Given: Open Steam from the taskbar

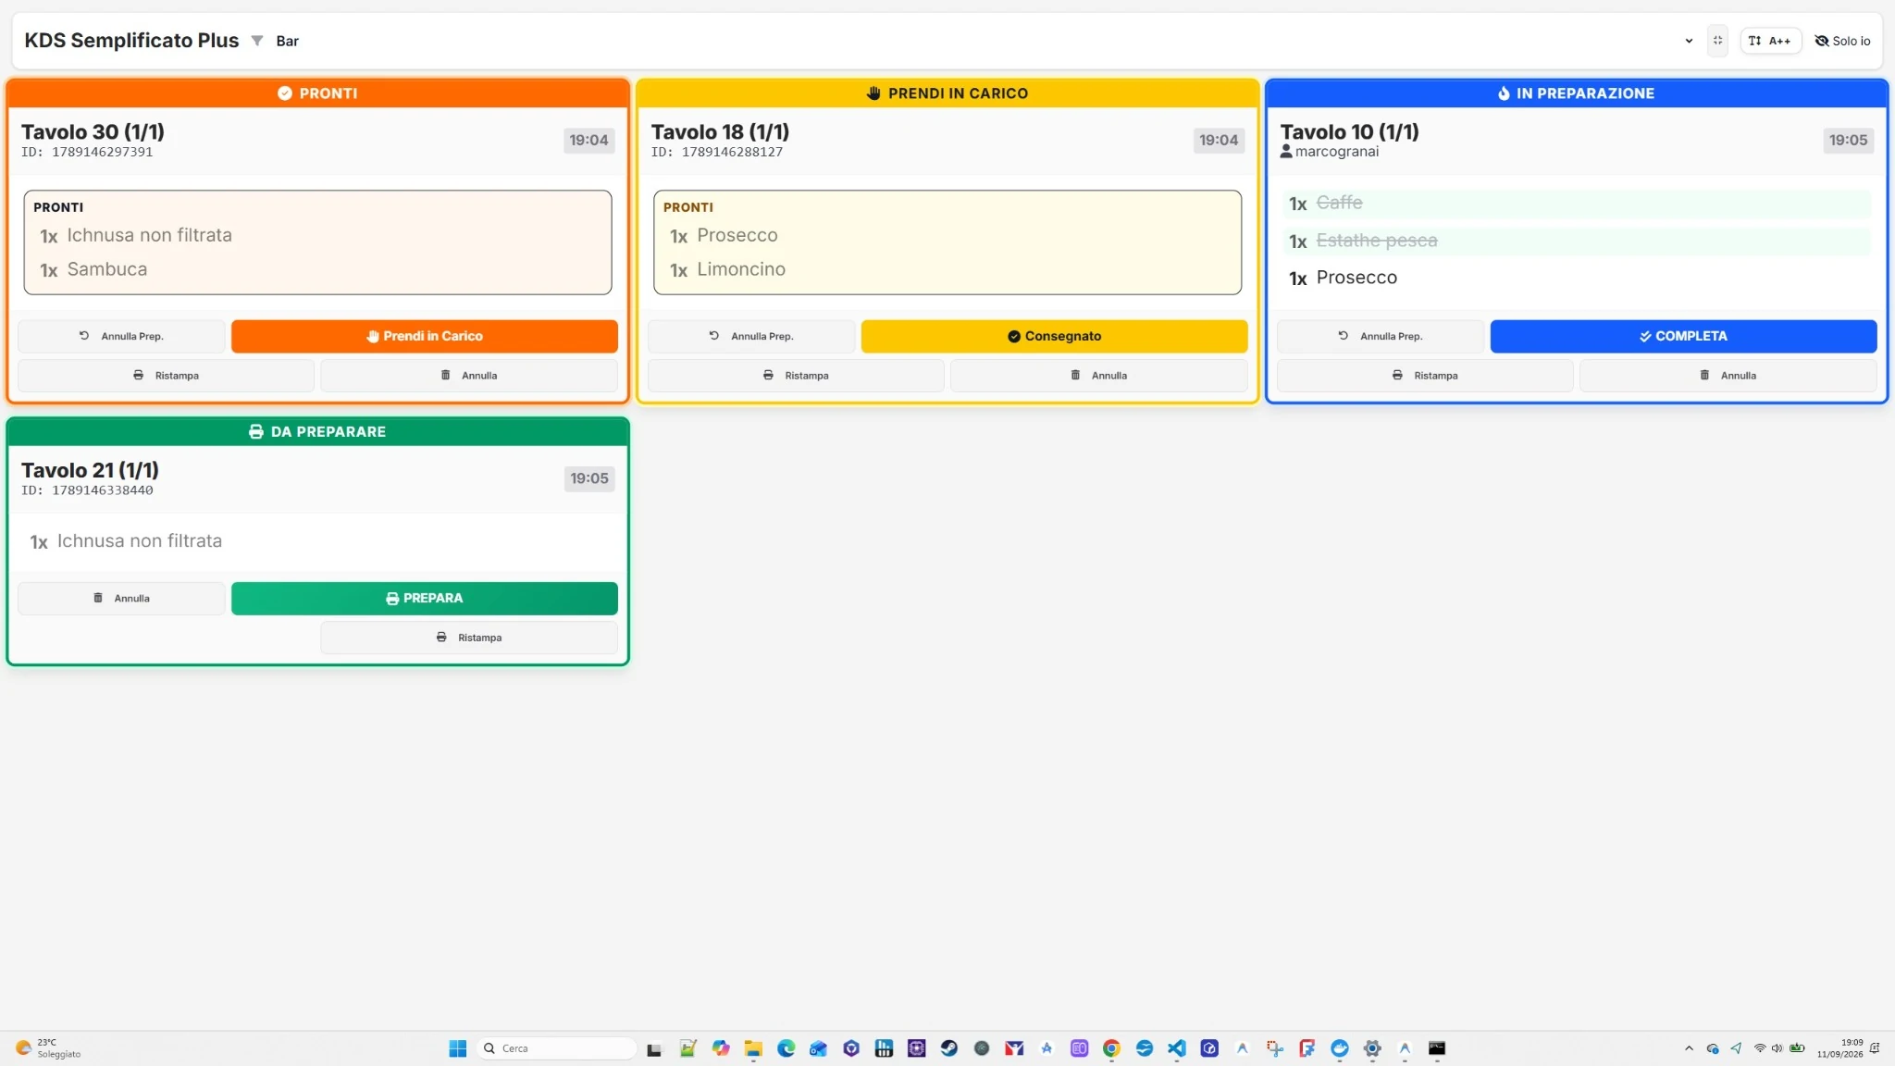Looking at the screenshot, I should click(x=949, y=1048).
